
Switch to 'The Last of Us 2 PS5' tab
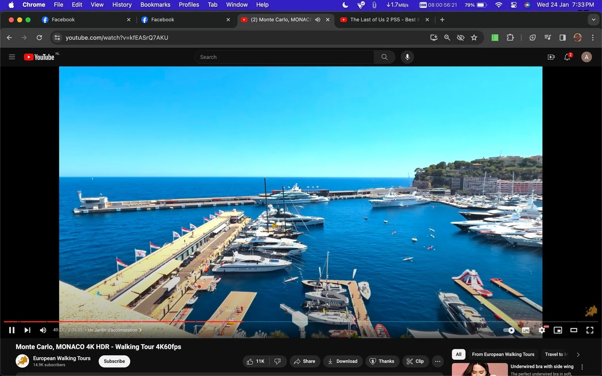tap(385, 20)
